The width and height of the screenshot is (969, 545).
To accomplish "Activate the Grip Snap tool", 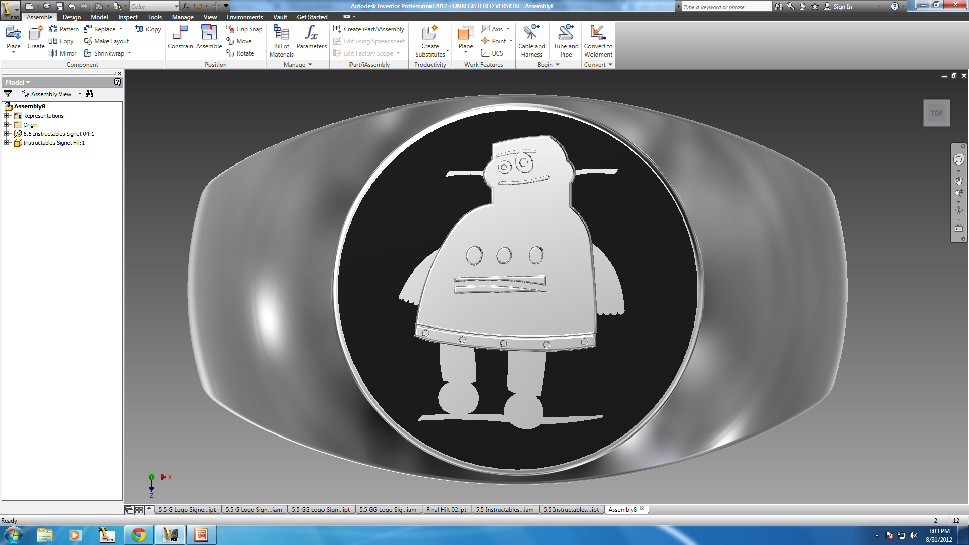I will tap(244, 29).
